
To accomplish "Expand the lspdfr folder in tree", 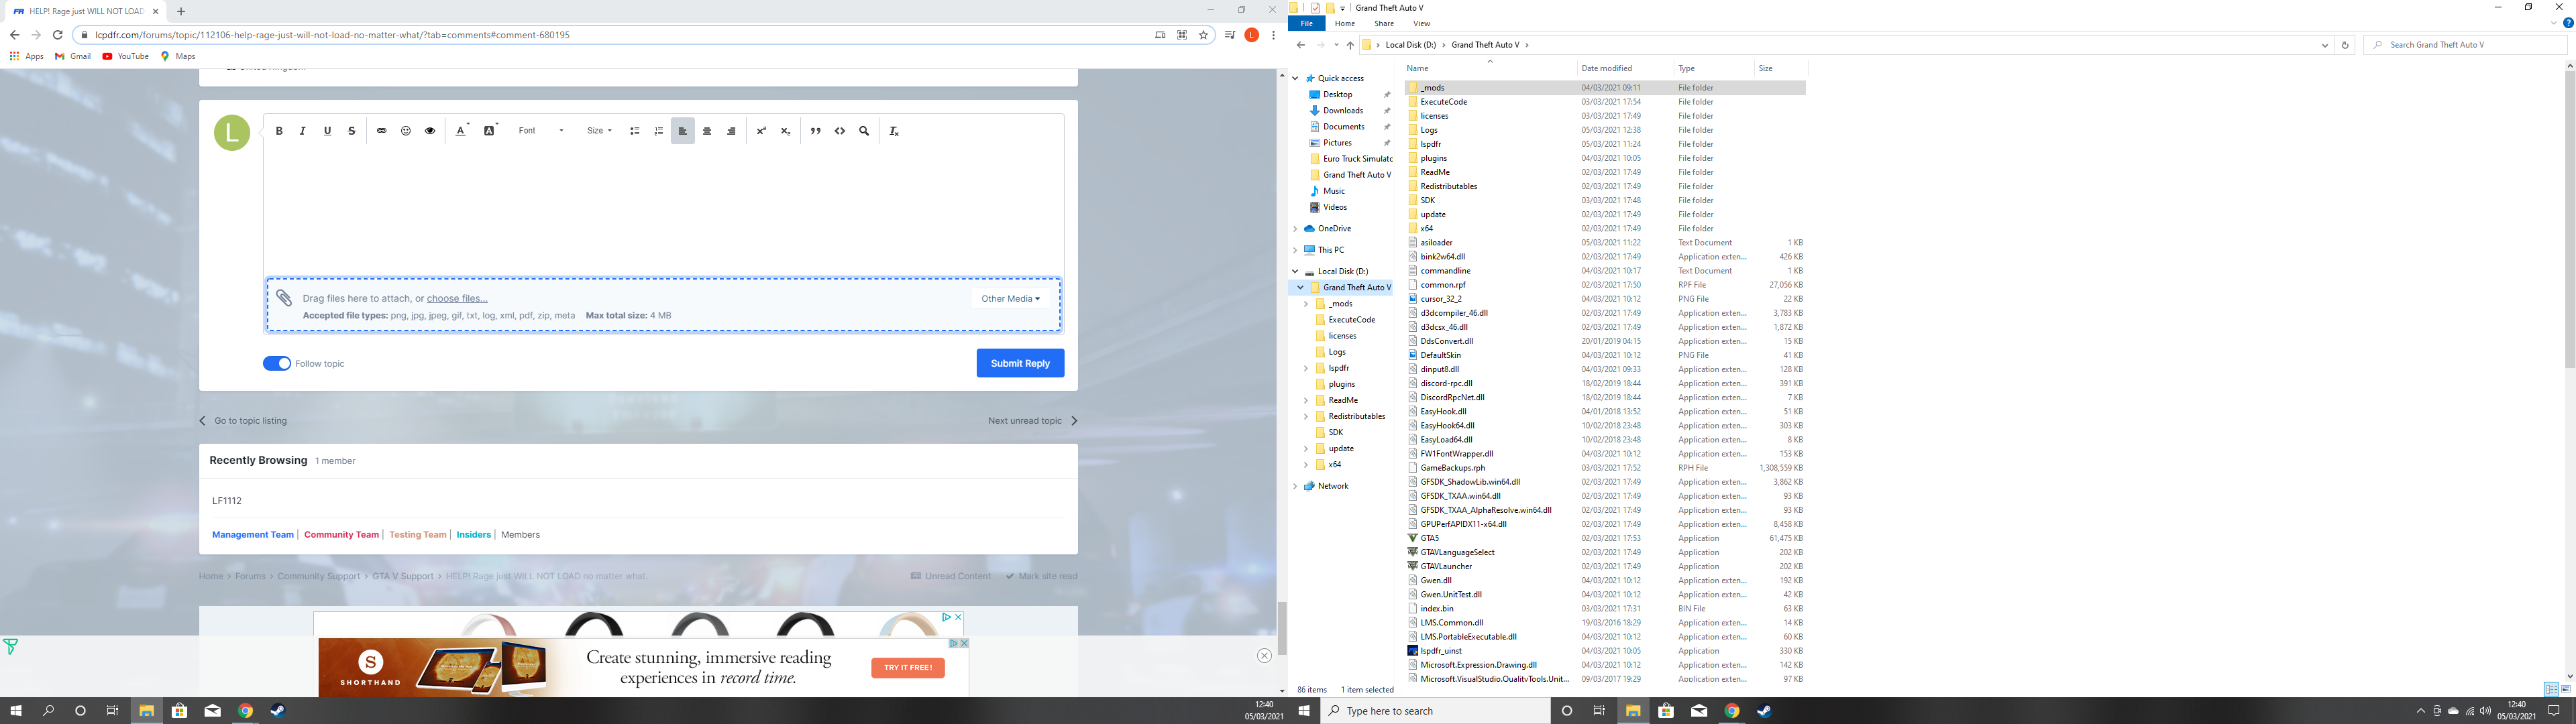I will 1306,368.
